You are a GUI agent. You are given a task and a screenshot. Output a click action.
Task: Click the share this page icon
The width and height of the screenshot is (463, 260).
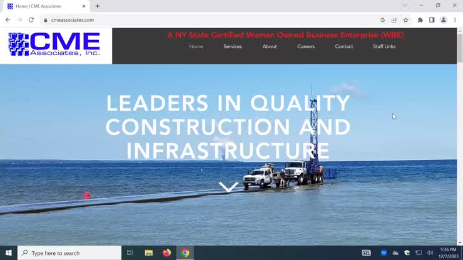click(x=394, y=20)
